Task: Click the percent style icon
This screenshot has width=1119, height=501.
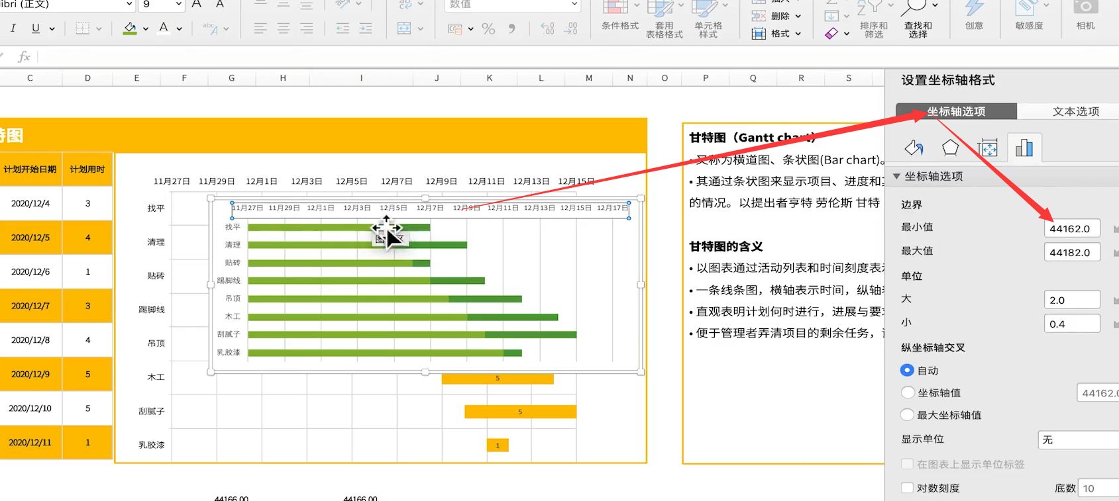Action: point(488,28)
